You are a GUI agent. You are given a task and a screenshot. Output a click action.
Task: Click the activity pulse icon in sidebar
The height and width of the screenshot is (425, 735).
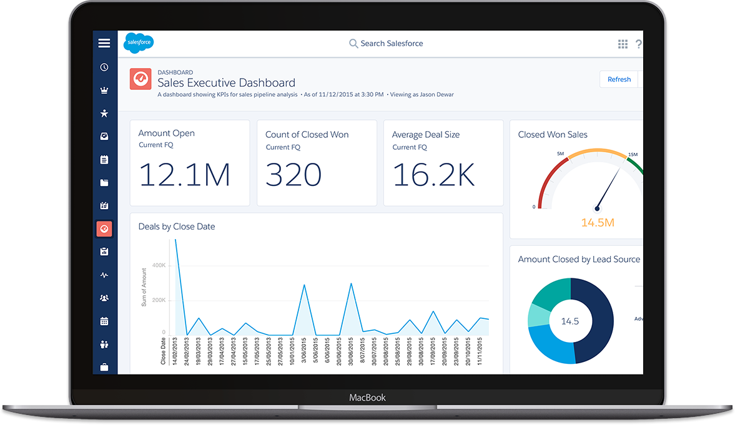coord(104,275)
